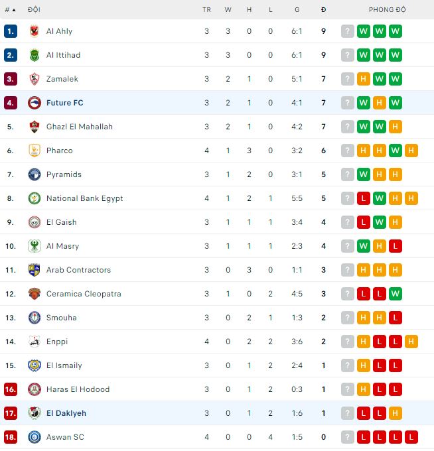Viewport: 434px width, 451px height.
Task: Click the Ceramica Cleopatra crest icon
Action: click(x=34, y=294)
